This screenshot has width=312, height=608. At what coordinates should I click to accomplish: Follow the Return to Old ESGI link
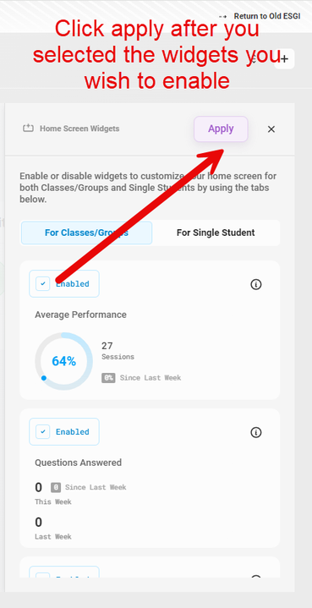267,17
